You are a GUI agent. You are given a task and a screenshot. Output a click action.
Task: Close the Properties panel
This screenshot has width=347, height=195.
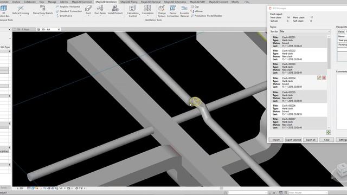[x=9, y=29]
